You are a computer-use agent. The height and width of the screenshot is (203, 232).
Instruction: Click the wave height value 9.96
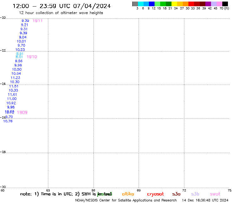click(x=18, y=65)
